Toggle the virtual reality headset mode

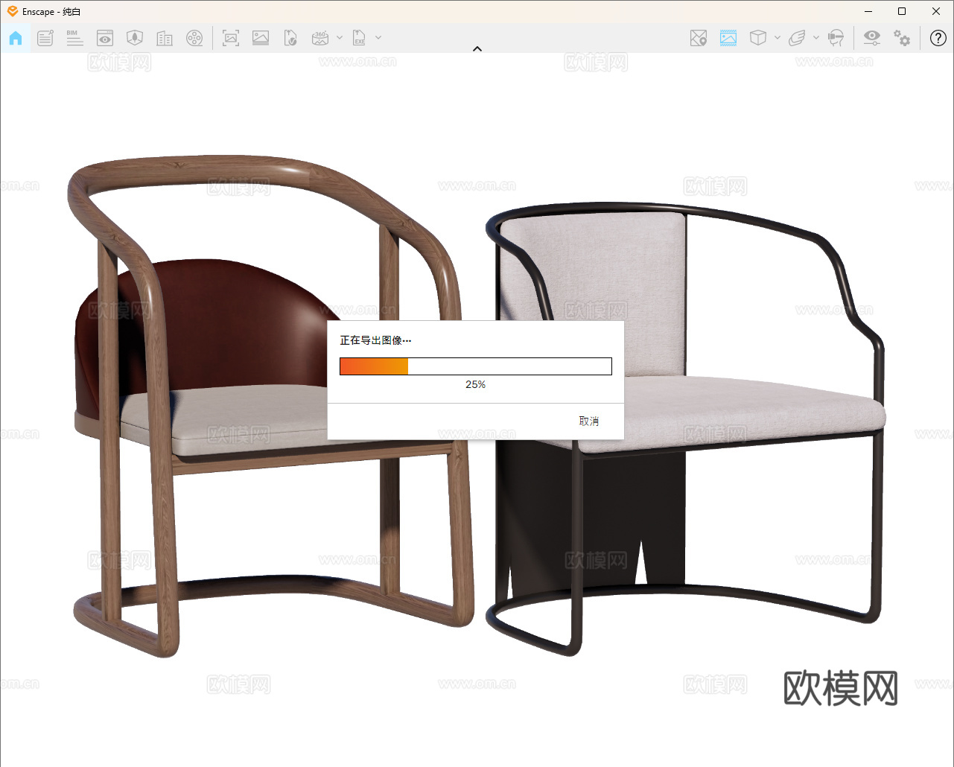pyautogui.click(x=836, y=38)
